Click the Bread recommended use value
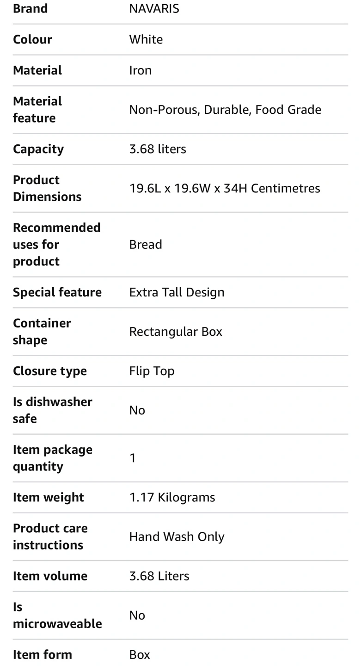 (x=146, y=244)
